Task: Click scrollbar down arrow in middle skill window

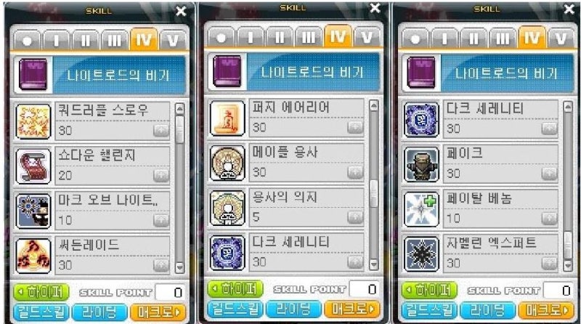Action: pos(374,264)
